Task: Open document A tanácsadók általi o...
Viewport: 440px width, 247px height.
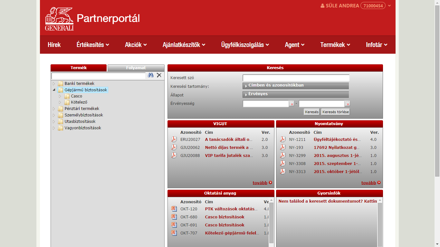Action: [x=229, y=140]
